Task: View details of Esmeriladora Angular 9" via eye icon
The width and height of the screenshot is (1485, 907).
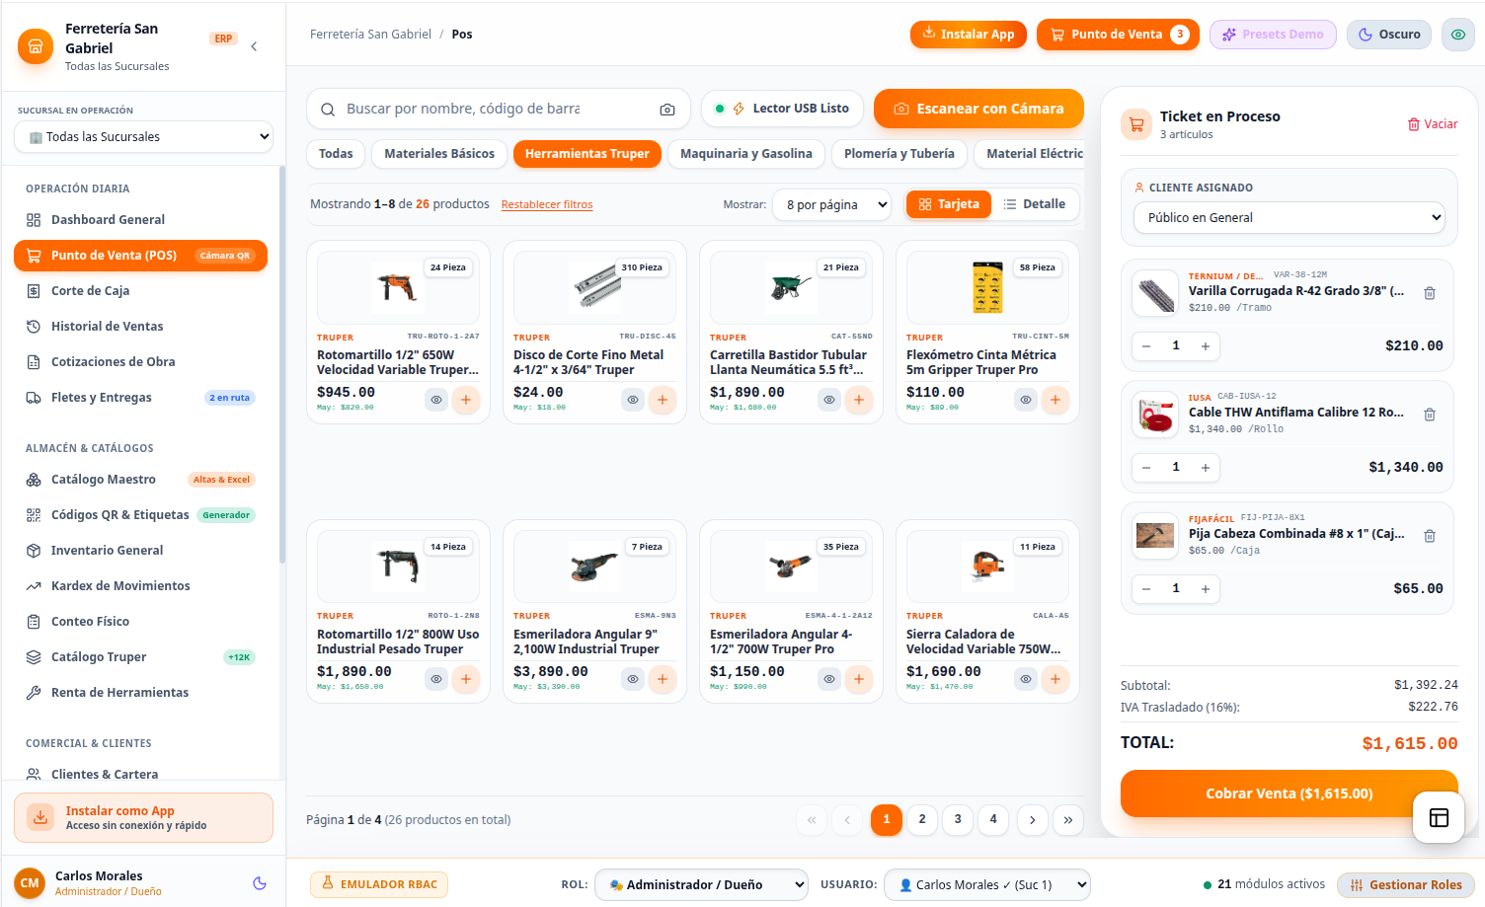Action: point(633,679)
